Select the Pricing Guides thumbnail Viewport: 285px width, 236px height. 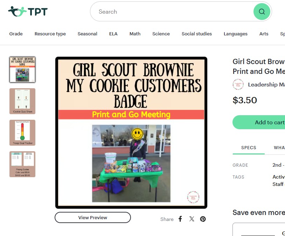pyautogui.click(x=22, y=164)
